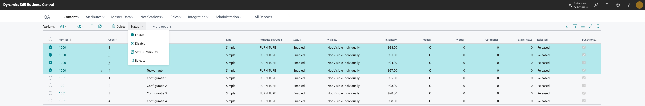Screen dimensions: 645x106
Task: Click the bookmark icon
Action: click(x=598, y=26)
